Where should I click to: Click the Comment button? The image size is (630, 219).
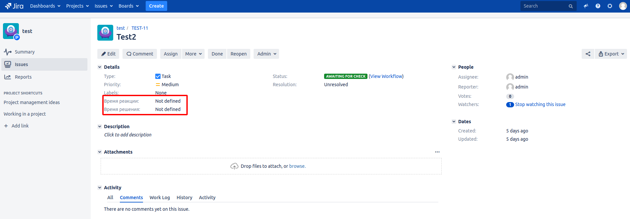coord(140,54)
